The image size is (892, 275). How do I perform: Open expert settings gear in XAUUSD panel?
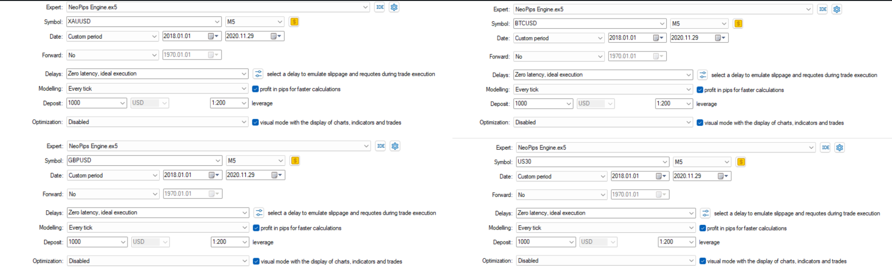pos(394,7)
